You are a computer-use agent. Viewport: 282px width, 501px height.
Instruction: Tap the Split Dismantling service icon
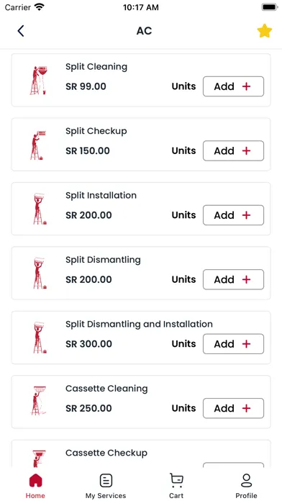tap(40, 274)
